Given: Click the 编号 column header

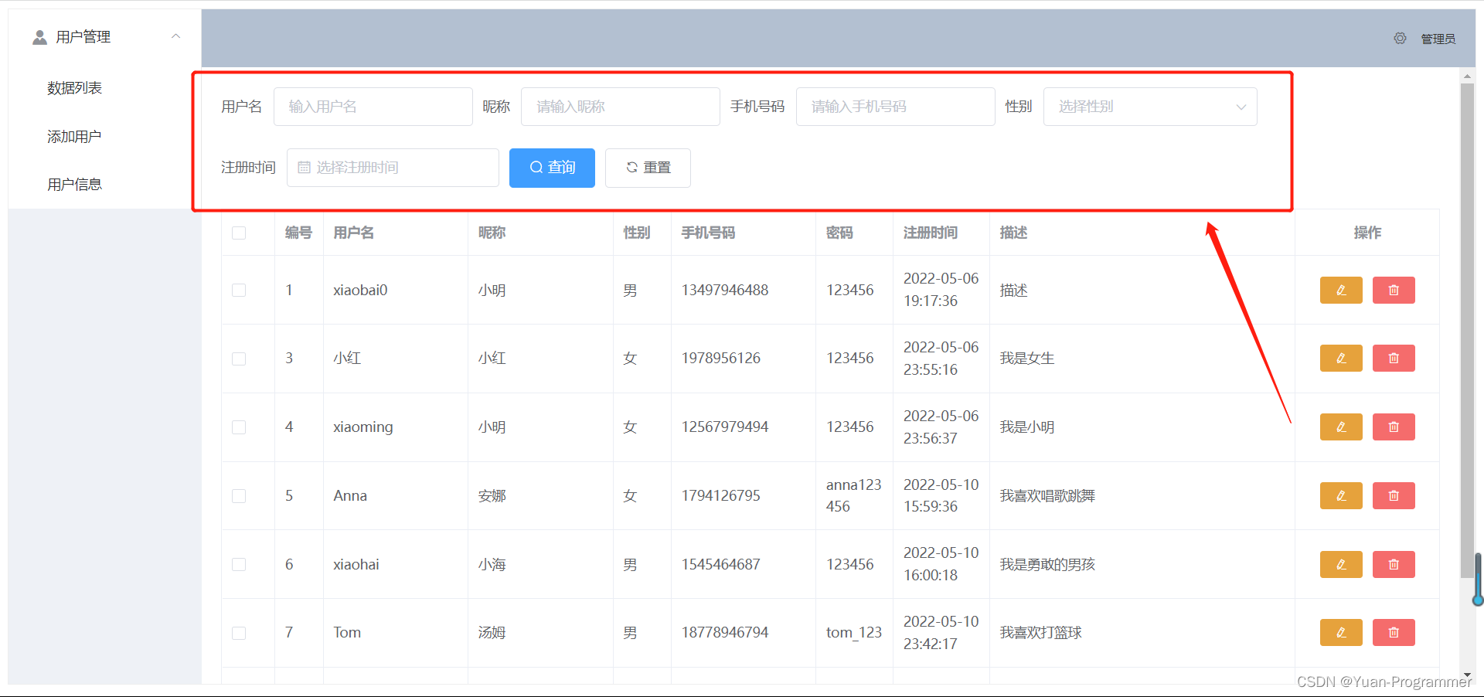Looking at the screenshot, I should click(x=298, y=233).
